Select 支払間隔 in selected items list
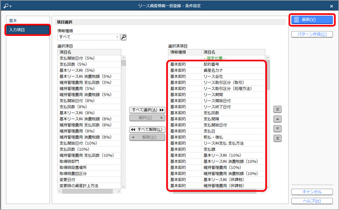The height and width of the screenshot is (210, 339). (217, 119)
